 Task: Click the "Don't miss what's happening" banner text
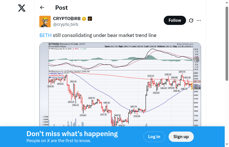tap(72, 134)
